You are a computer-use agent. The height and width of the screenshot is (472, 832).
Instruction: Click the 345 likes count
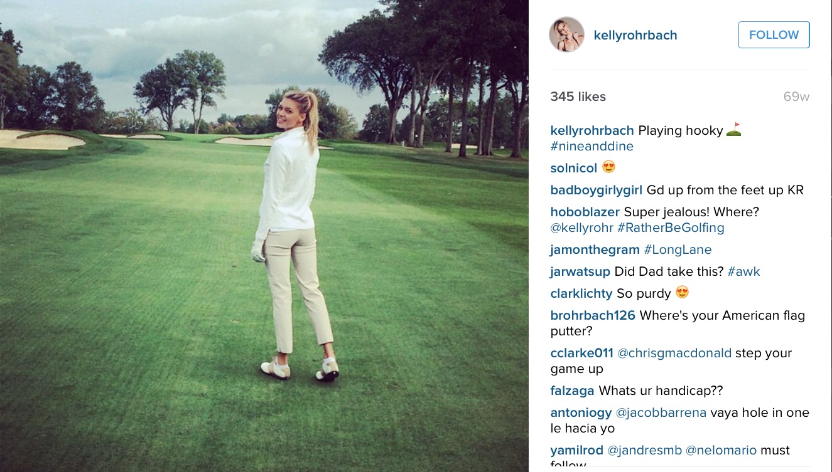click(x=578, y=97)
